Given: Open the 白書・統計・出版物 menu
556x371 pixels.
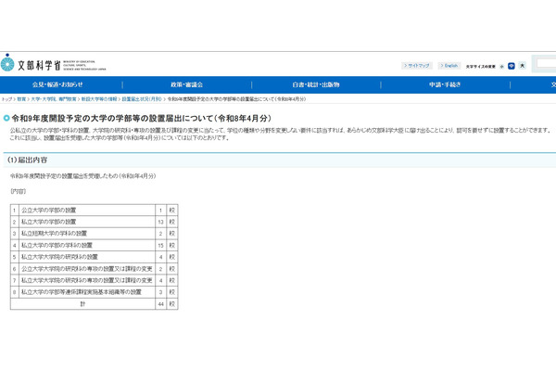Looking at the screenshot, I should click(316, 84).
